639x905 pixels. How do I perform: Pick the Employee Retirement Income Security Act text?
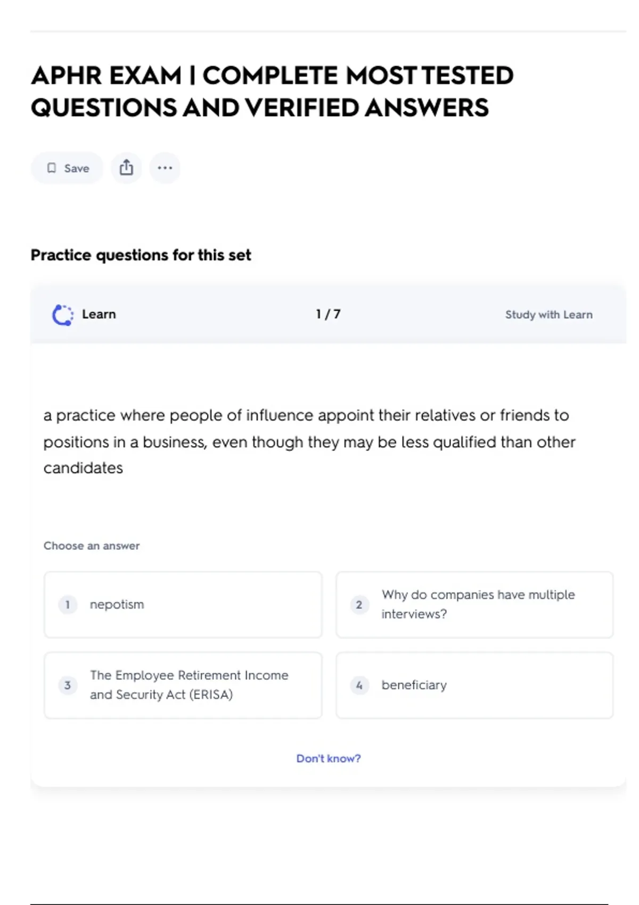point(189,685)
